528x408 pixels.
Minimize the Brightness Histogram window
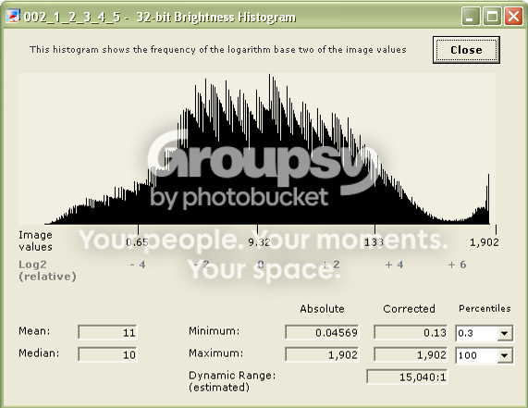click(471, 16)
